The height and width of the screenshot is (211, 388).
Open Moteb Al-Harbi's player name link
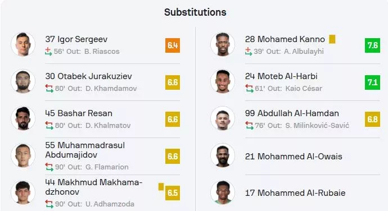(x=281, y=76)
